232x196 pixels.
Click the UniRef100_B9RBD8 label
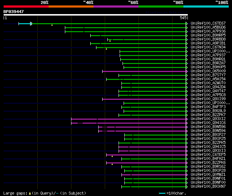tap(208, 39)
